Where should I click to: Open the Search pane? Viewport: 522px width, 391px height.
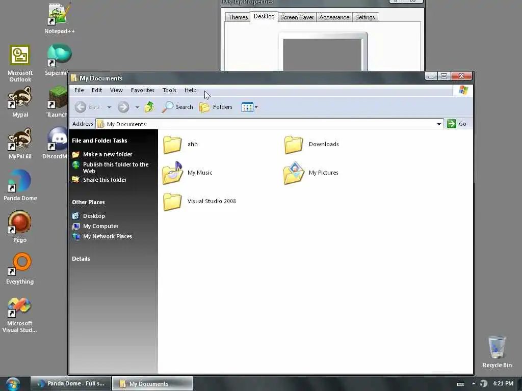pos(177,107)
